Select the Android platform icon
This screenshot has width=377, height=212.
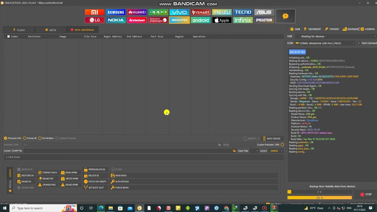click(x=201, y=20)
